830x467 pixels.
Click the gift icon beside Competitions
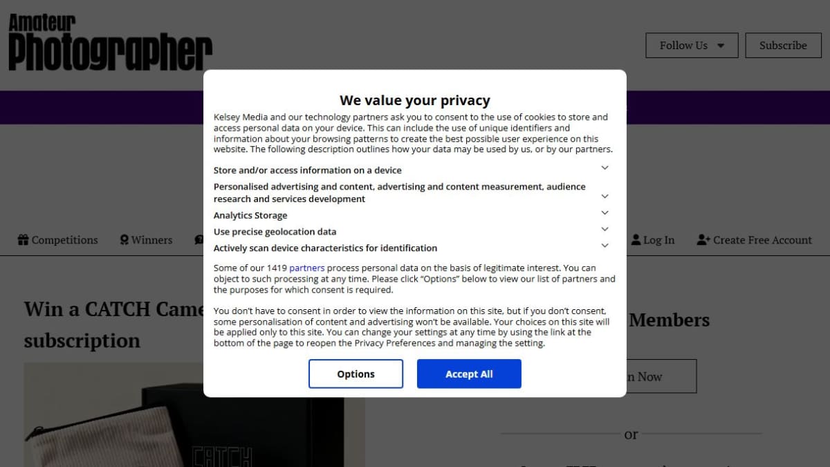(x=23, y=240)
